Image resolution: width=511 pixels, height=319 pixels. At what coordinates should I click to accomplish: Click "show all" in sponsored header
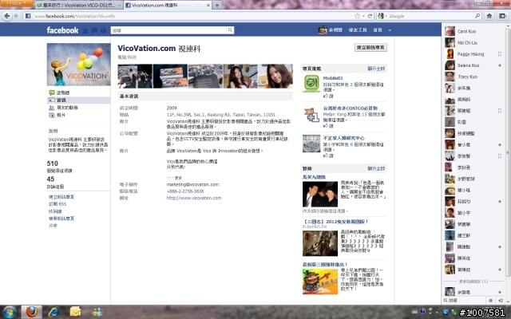(376, 168)
